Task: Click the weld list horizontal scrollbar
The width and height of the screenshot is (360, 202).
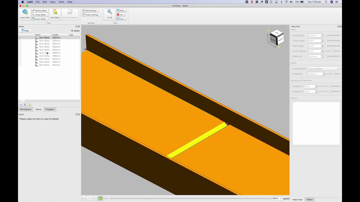Action: (49, 101)
